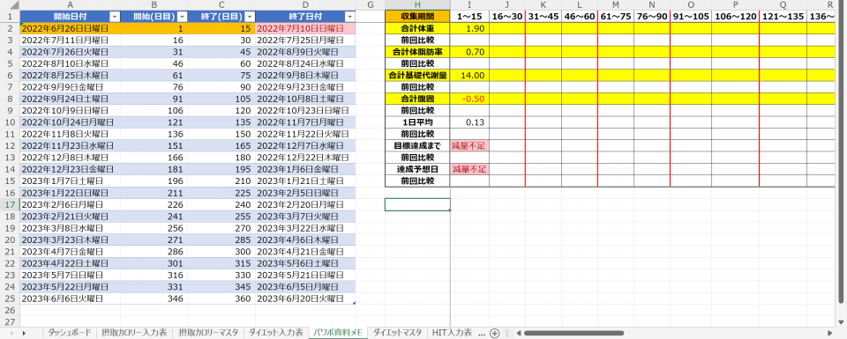Viewport: 847px width, 339px height.
Task: Select row 17 header
Action: (9, 205)
